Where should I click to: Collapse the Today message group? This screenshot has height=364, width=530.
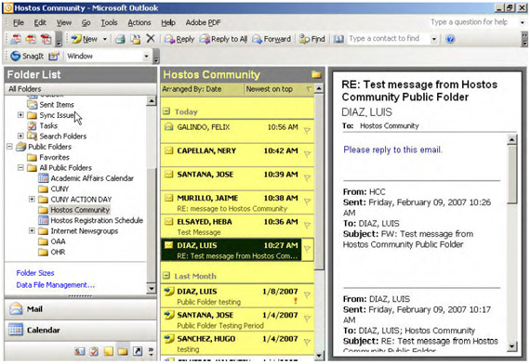pyautogui.click(x=166, y=111)
